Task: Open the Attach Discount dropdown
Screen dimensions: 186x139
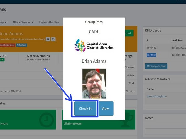Action: (x=23, y=22)
